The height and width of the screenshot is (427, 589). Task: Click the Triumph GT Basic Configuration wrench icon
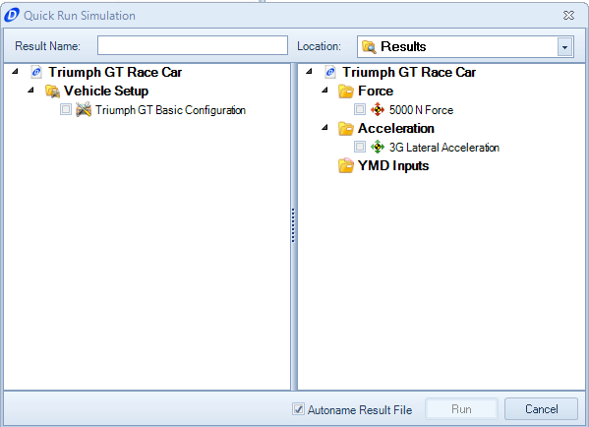coord(84,110)
